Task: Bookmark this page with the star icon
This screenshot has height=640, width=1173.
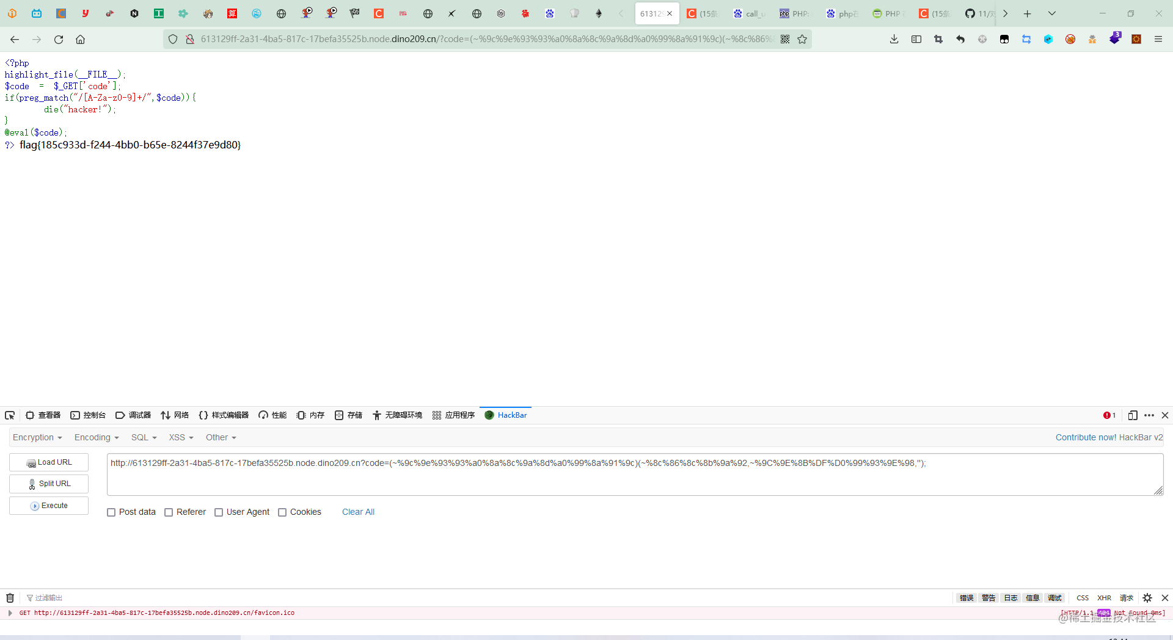Action: [802, 39]
